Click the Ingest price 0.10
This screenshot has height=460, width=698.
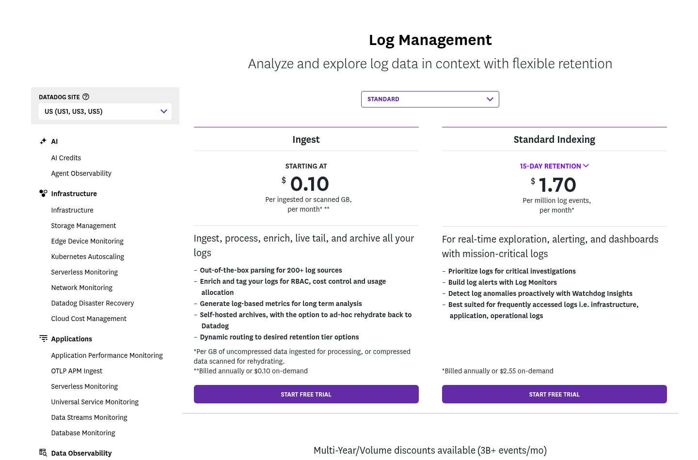pos(309,184)
